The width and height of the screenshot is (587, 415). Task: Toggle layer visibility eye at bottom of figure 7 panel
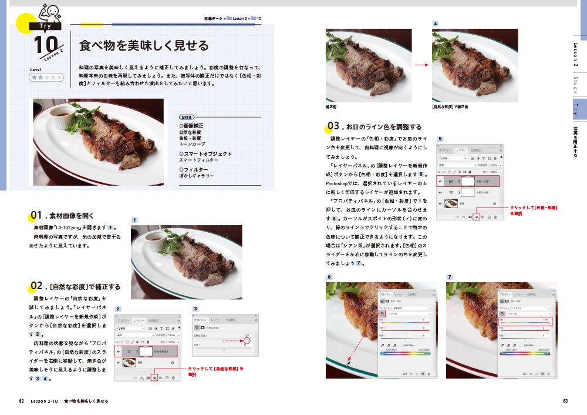542,374
